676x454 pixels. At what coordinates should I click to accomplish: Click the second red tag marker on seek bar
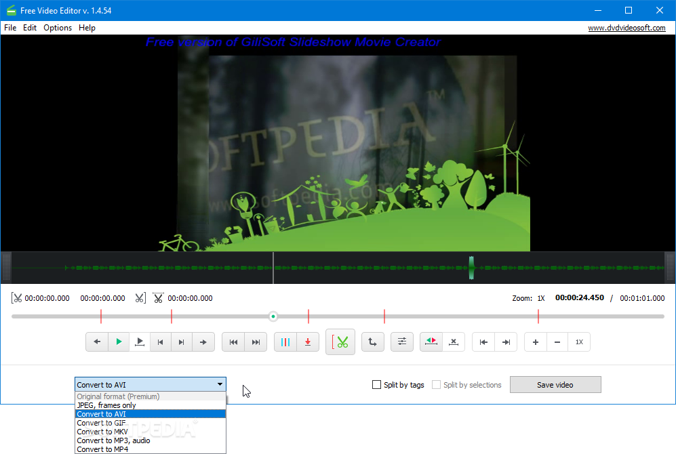click(x=172, y=316)
